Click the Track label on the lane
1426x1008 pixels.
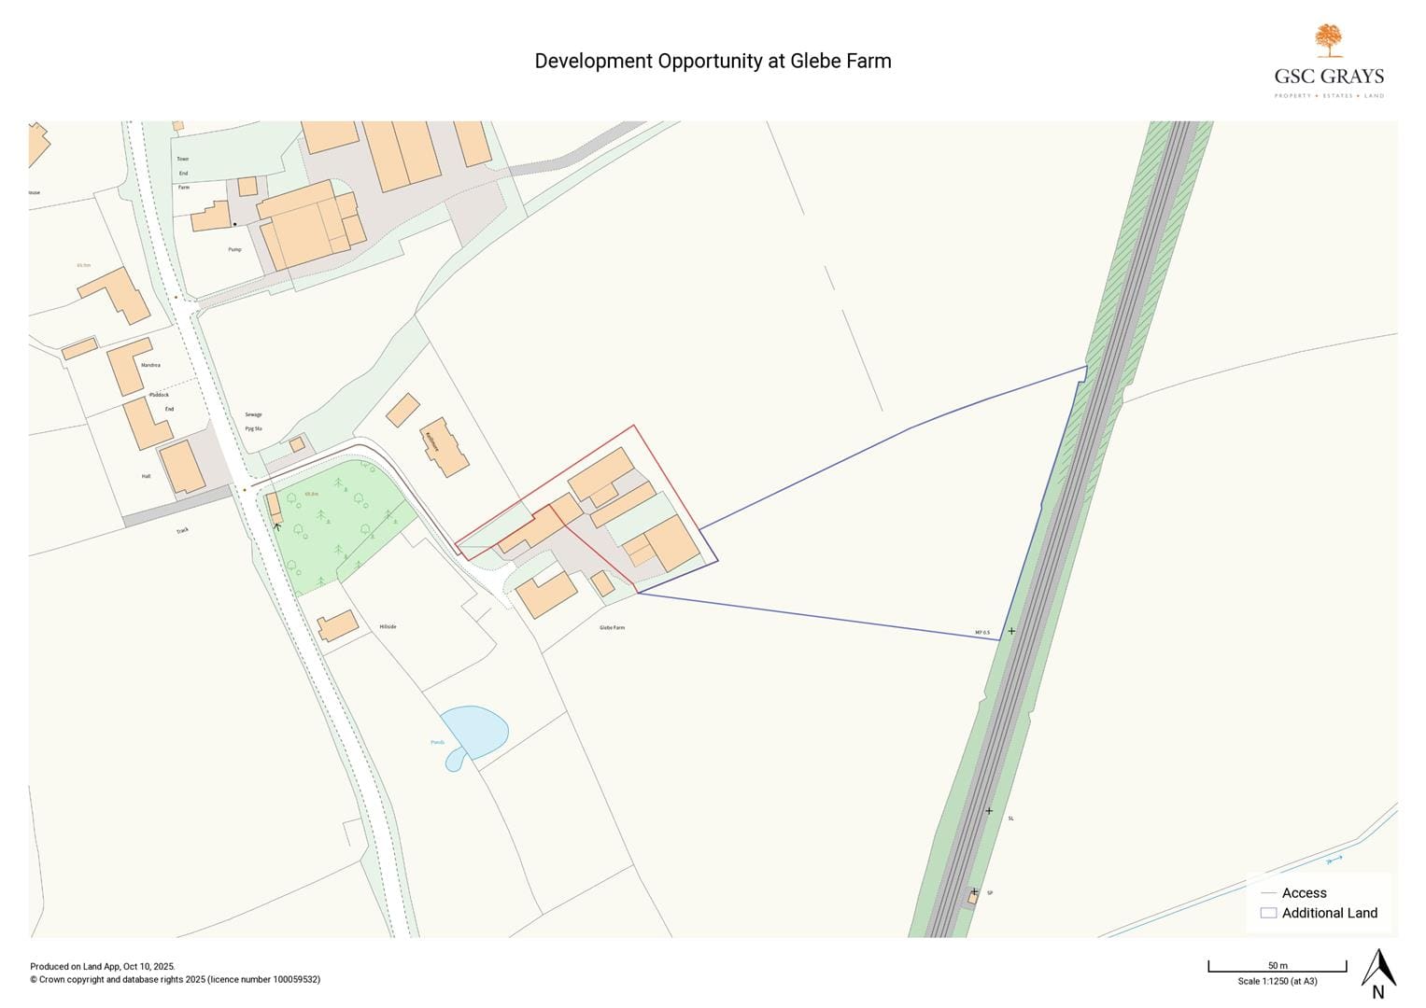(x=182, y=530)
